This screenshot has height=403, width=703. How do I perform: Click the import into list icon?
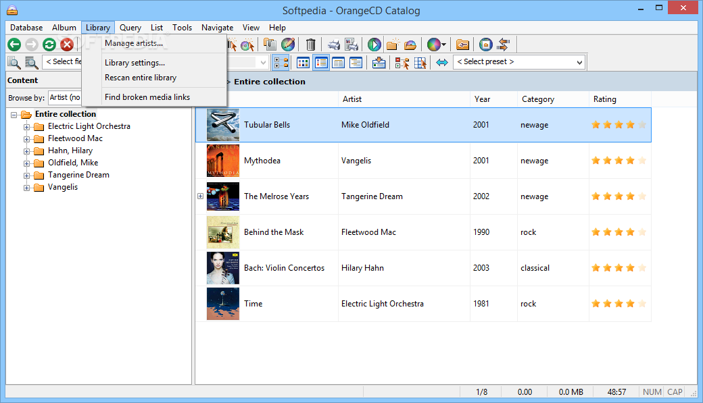point(379,63)
